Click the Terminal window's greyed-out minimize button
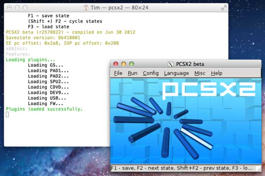Screen dimensions: 265x176 click(17, 7)
